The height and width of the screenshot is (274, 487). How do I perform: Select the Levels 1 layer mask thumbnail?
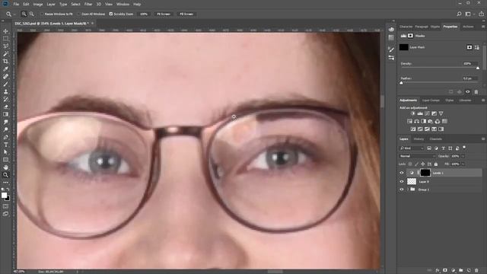pyautogui.click(x=425, y=173)
